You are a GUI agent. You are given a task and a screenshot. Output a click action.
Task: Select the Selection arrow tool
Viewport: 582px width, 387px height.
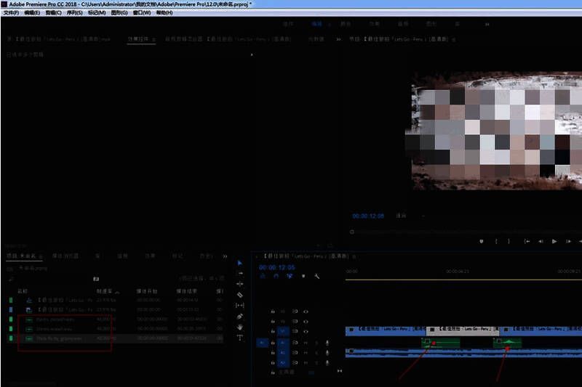pos(240,263)
